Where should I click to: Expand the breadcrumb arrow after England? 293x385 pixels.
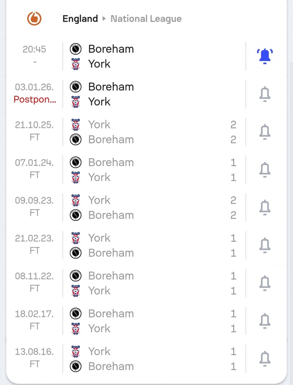tap(104, 19)
